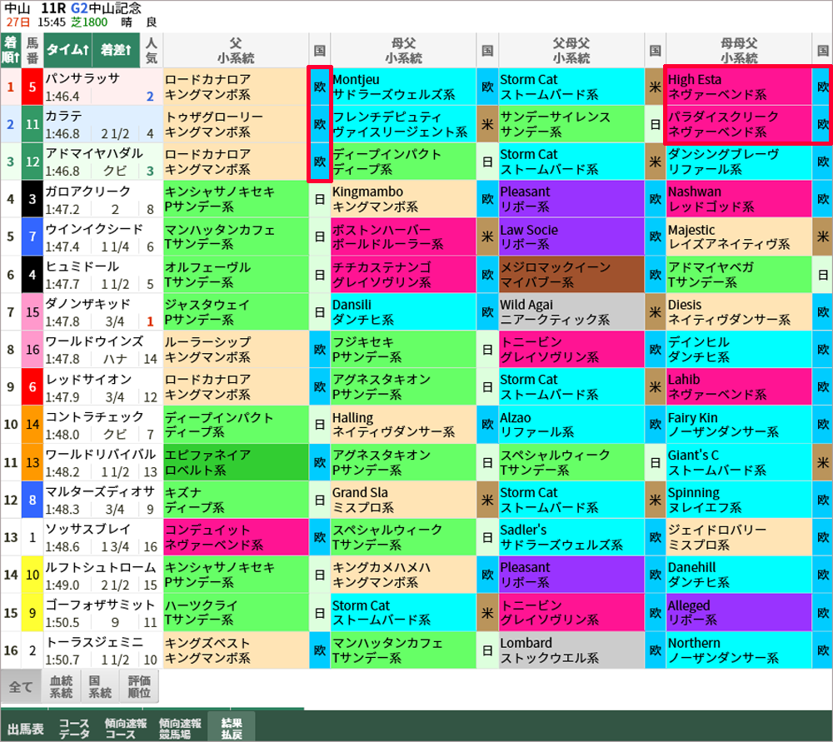Click 父母父 cell Wild Agai ニアークティック系

pos(571,311)
